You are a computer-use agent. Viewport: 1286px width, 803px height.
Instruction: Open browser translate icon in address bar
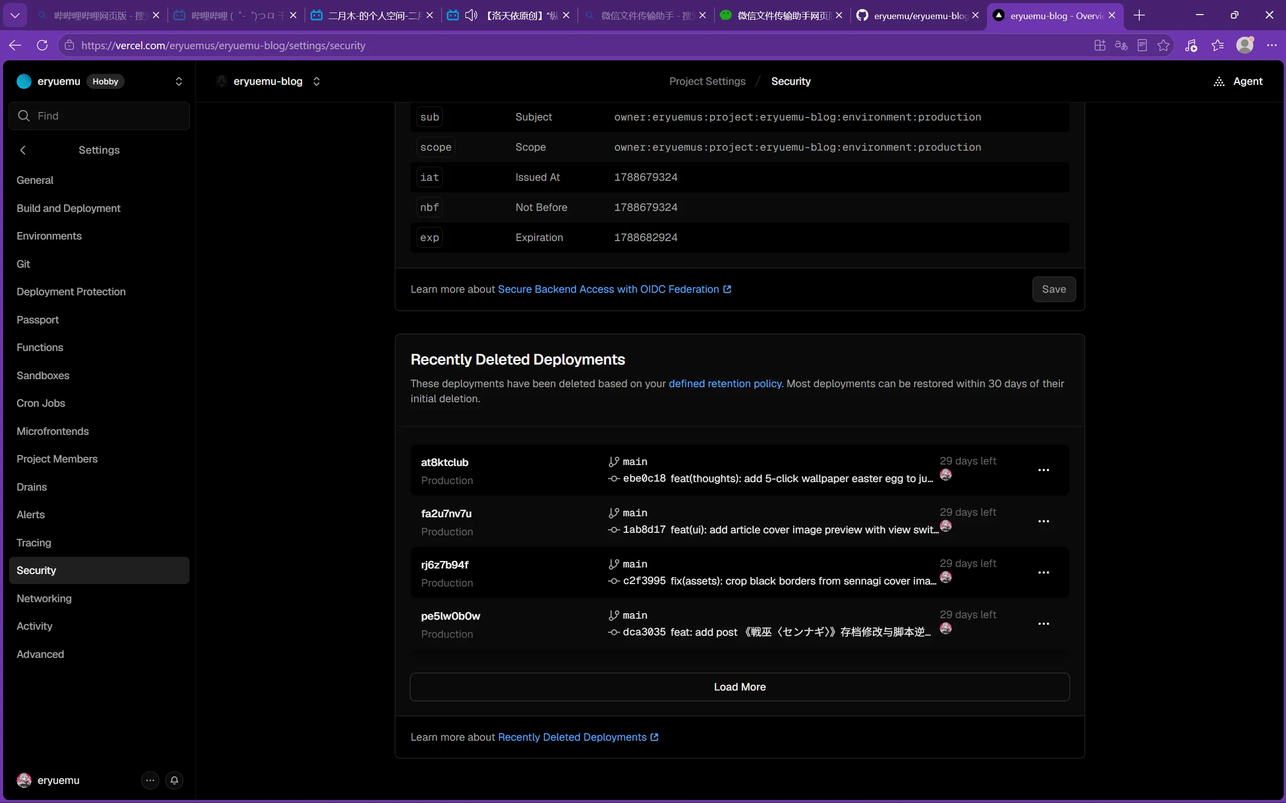tap(1121, 45)
